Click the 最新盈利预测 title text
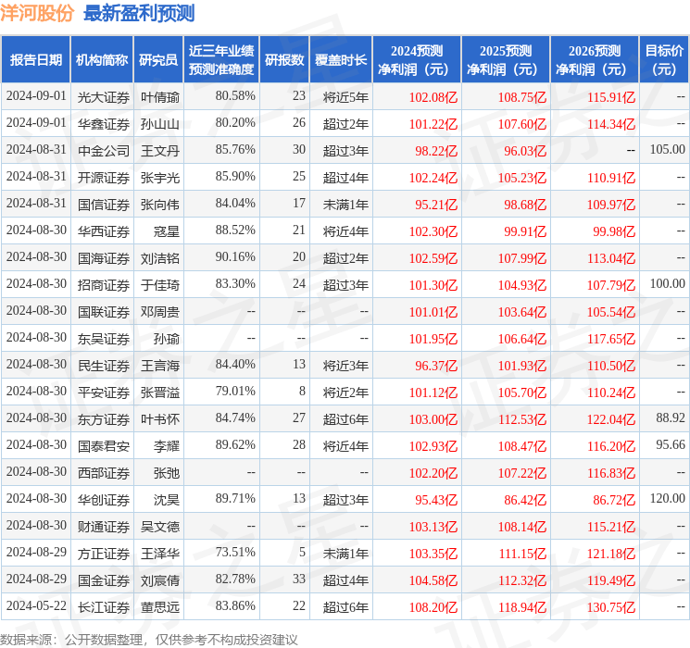This screenshot has height=648, width=690. (139, 13)
